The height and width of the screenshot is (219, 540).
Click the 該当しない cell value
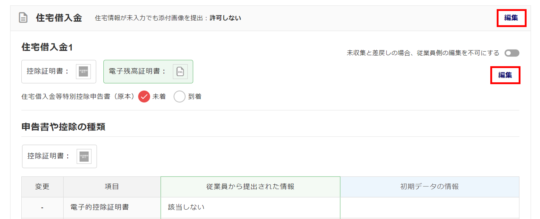186,207
